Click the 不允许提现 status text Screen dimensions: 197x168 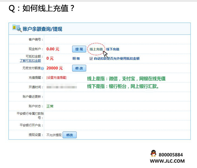[54, 135]
